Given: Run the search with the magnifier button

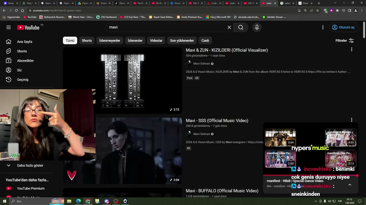Looking at the screenshot, I should (241, 27).
